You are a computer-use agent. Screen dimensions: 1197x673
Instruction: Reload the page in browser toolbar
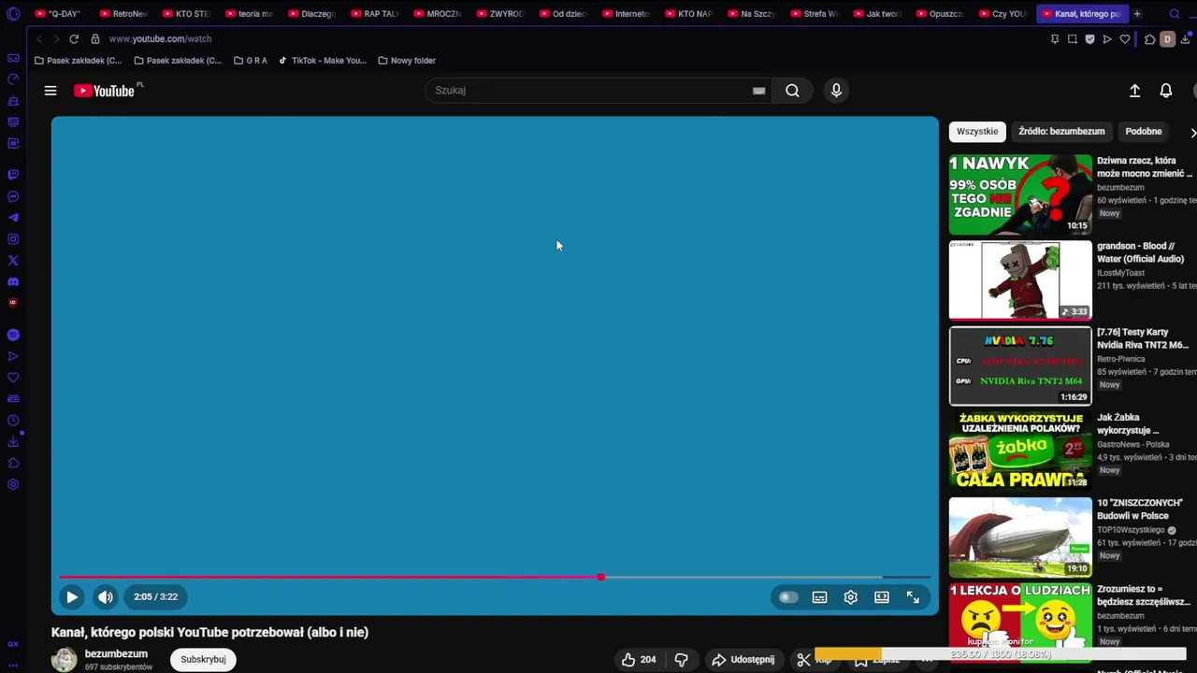pyautogui.click(x=74, y=39)
